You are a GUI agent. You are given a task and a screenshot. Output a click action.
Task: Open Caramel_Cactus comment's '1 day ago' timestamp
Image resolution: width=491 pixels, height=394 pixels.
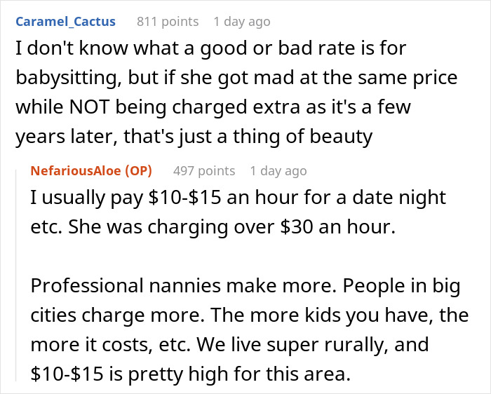click(241, 22)
